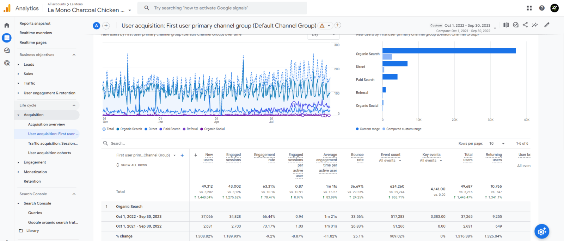The image size is (564, 241).
Task: Toggle Referral series in chart legend
Action: [190, 129]
